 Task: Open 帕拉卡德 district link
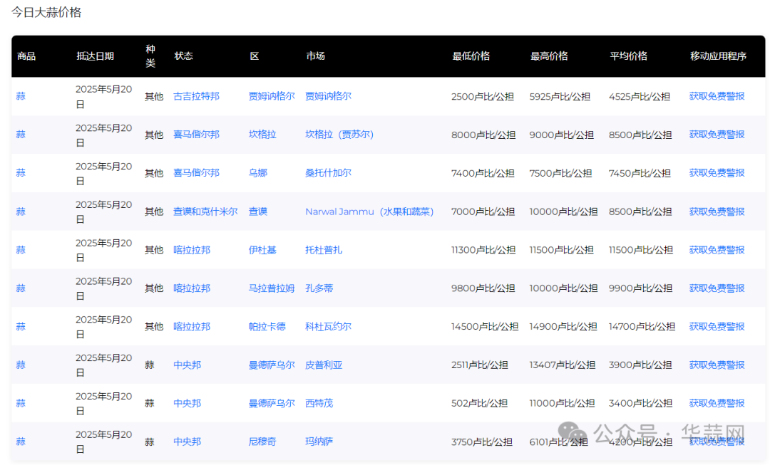pos(267,326)
